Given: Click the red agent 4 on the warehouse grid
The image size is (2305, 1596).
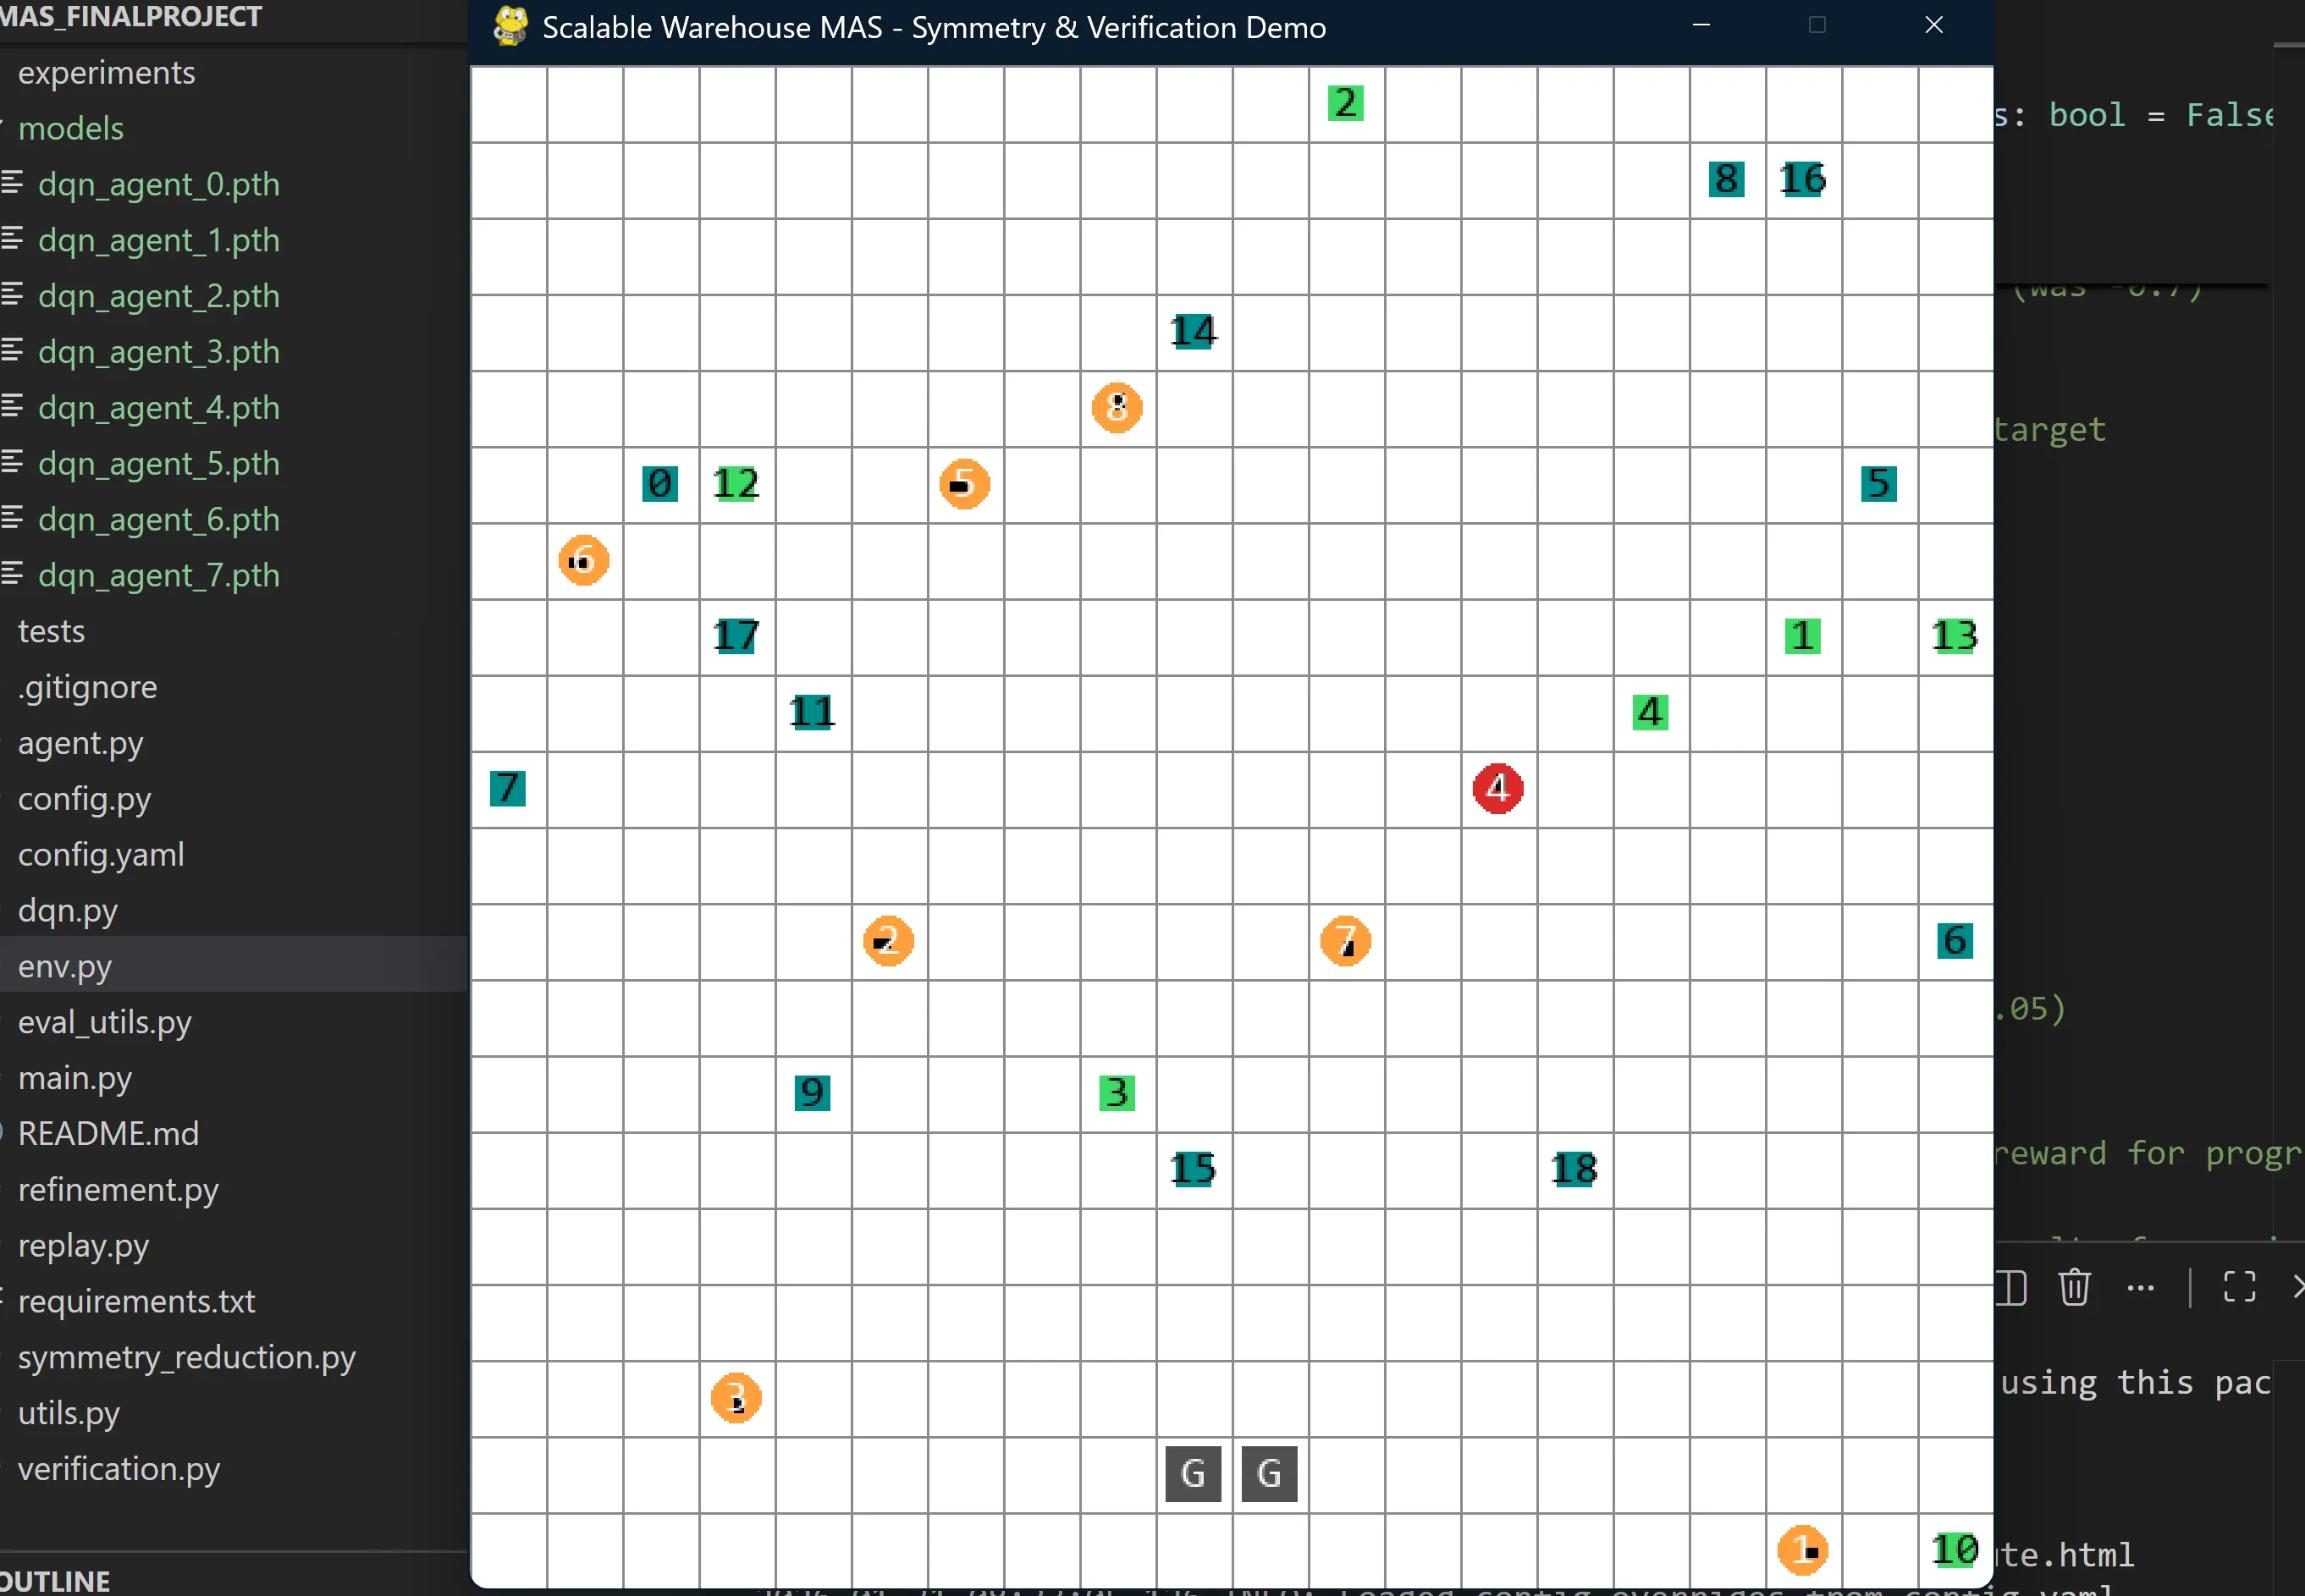Looking at the screenshot, I should click(x=1498, y=789).
